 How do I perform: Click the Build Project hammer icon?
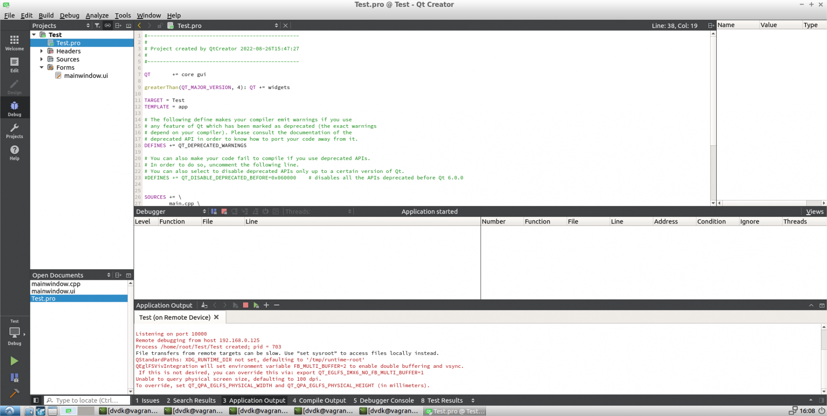point(14,393)
